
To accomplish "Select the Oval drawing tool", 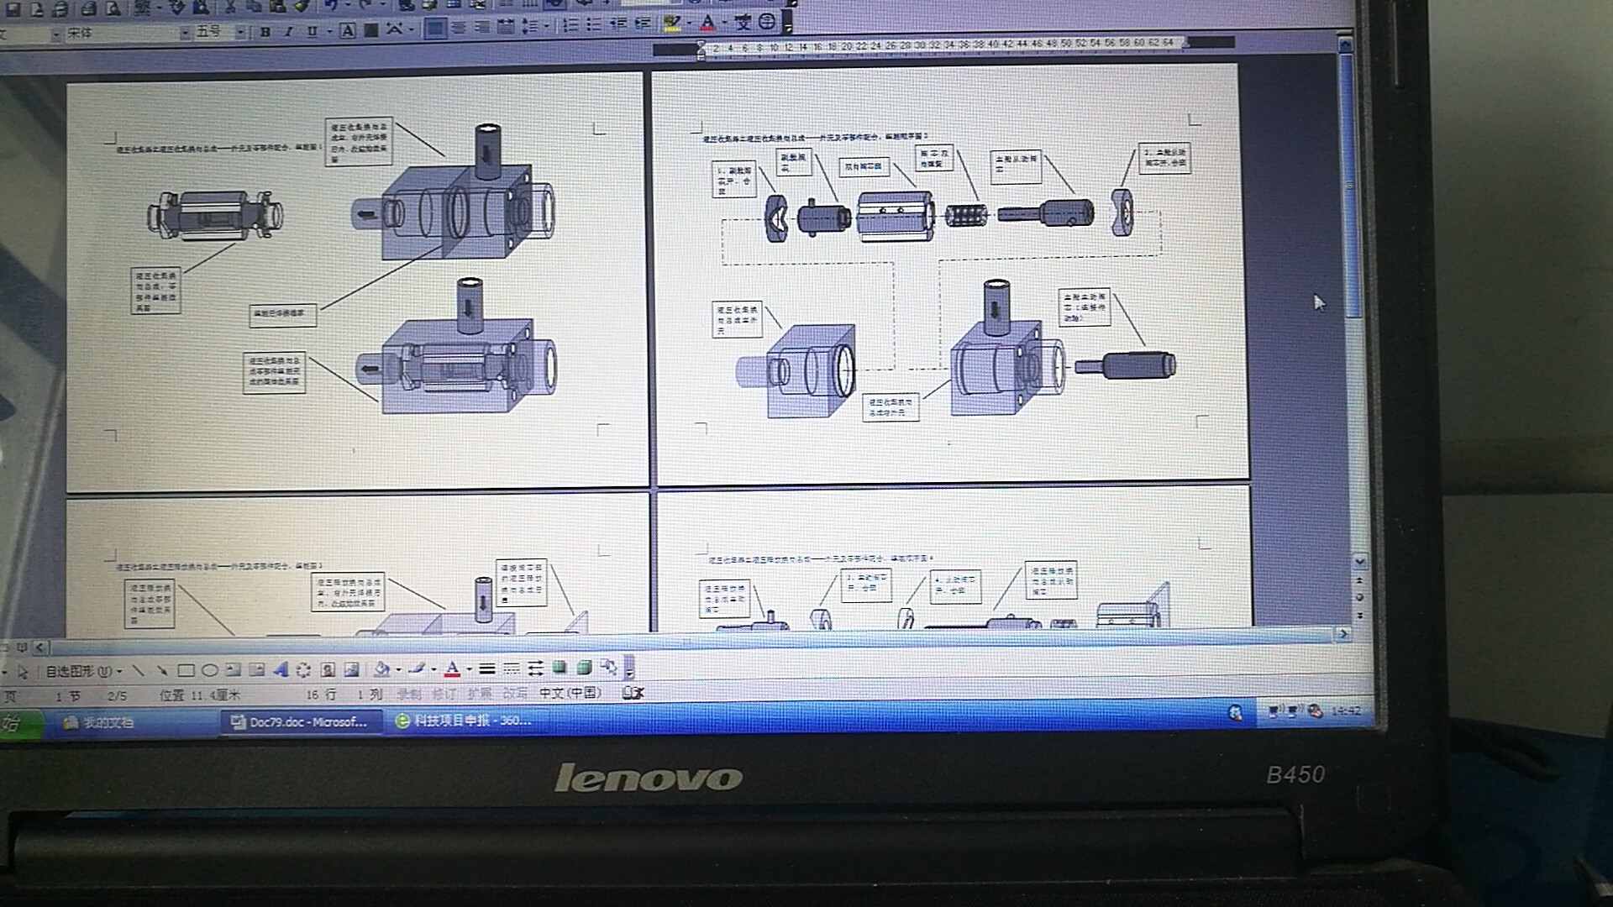I will [x=210, y=670].
